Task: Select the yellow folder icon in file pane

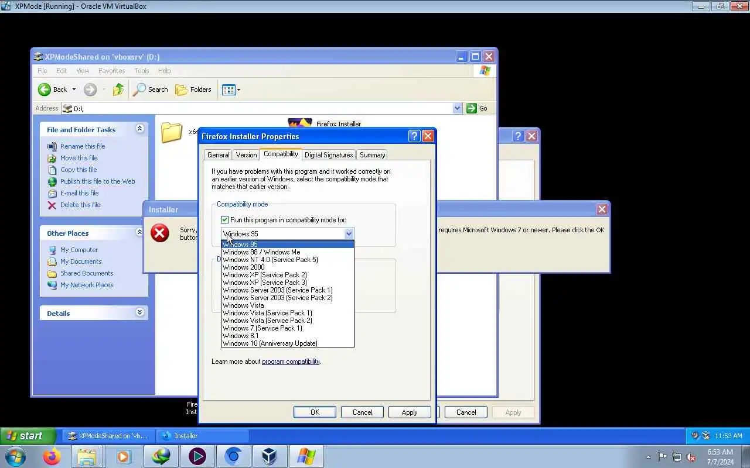Action: coord(172,132)
